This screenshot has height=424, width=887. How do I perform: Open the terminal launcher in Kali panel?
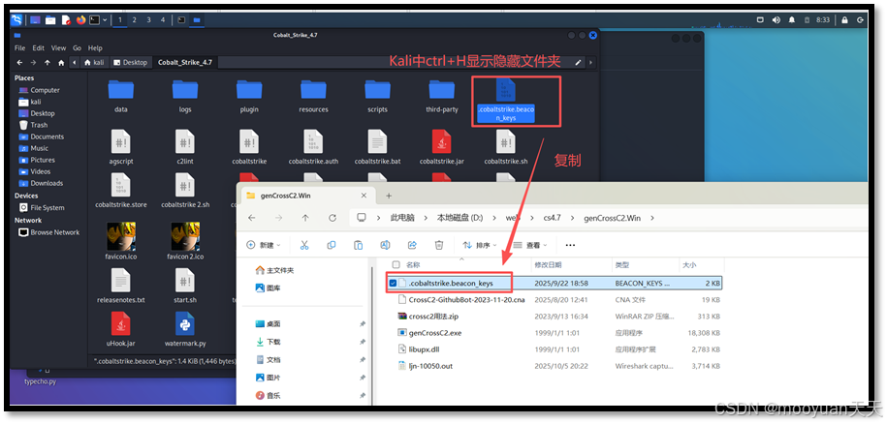pos(94,19)
